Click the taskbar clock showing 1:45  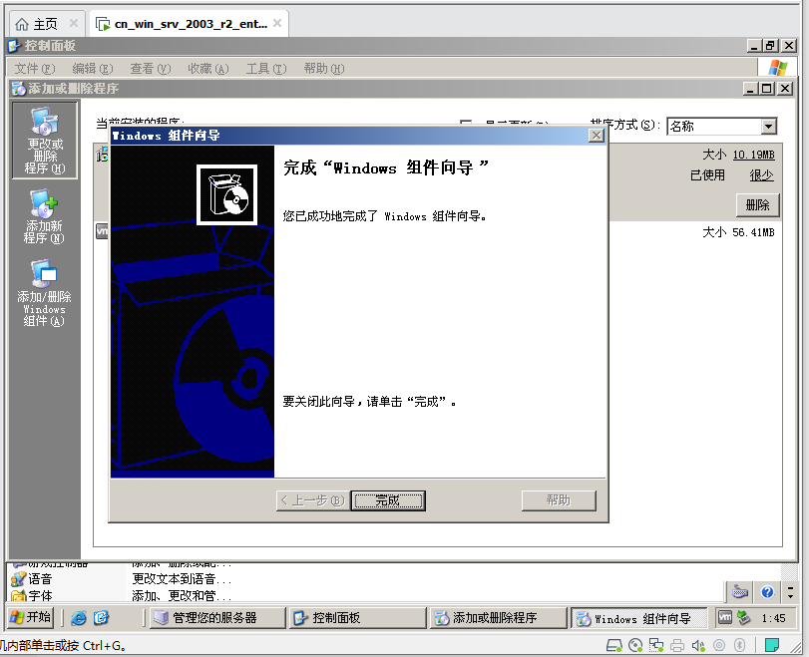(773, 618)
